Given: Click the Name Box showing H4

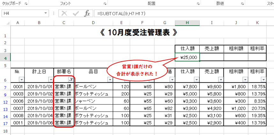Looking at the screenshot, I should point(22,13).
